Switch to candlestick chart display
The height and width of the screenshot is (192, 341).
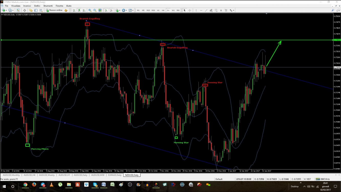pos(79,10)
